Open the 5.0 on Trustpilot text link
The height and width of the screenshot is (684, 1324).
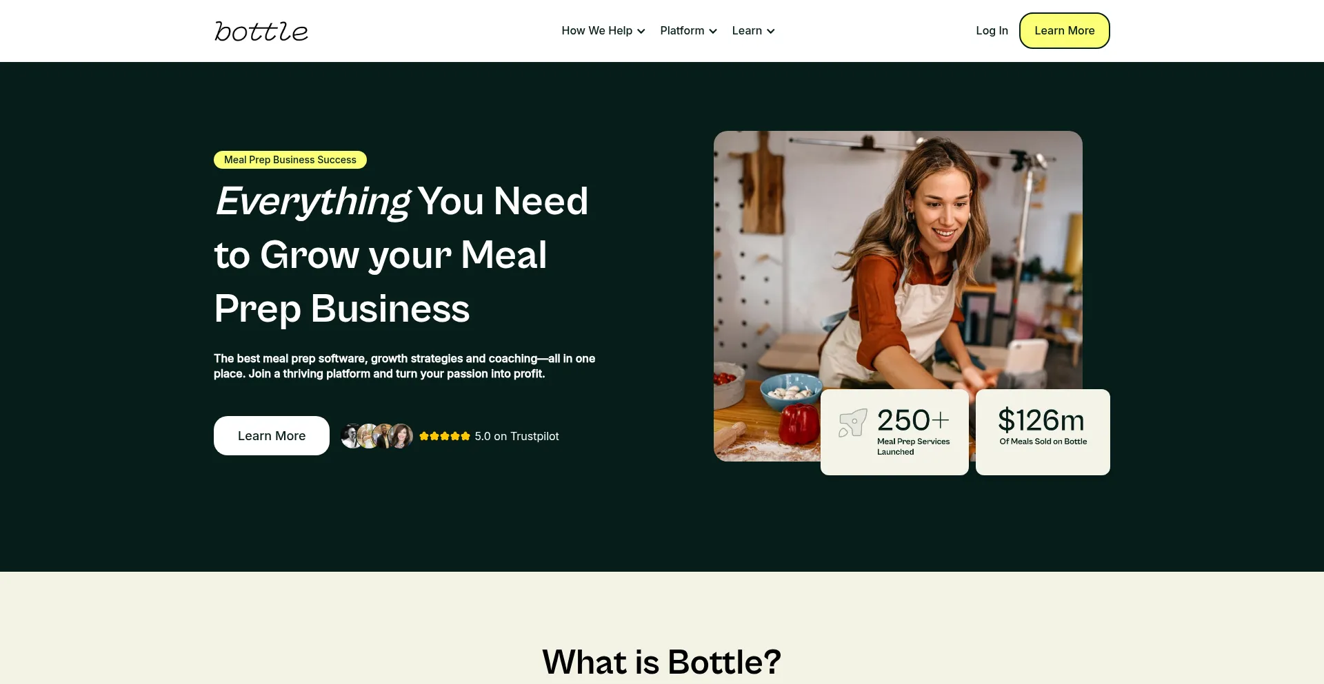(516, 436)
